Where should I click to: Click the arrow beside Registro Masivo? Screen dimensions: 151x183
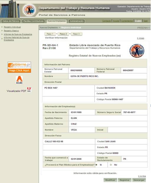click(x=2, y=30)
